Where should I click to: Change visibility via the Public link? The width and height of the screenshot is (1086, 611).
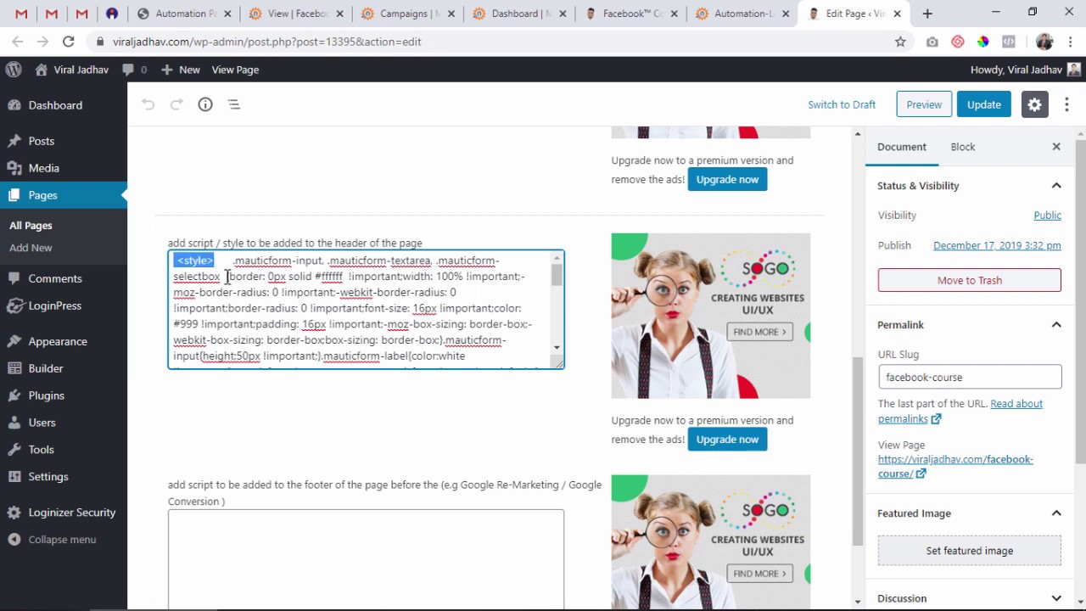pos(1048,216)
